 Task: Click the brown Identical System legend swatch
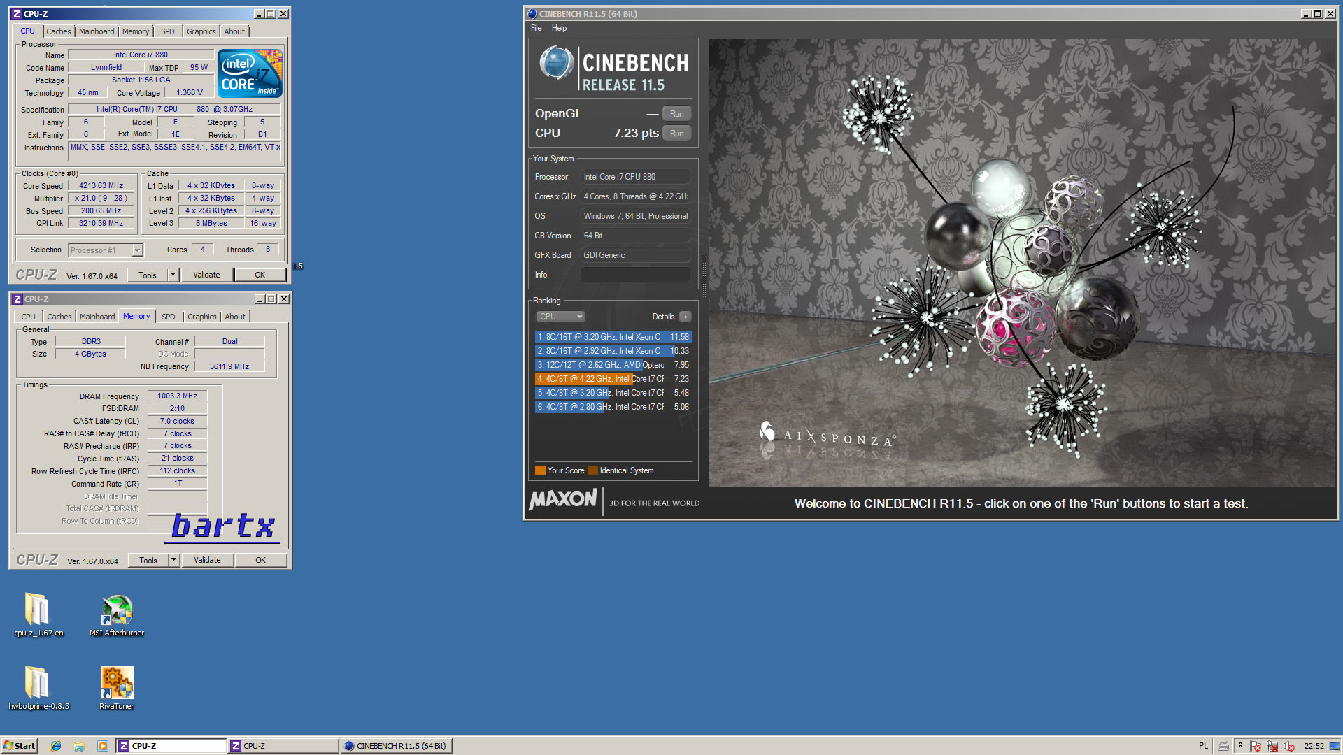point(593,470)
